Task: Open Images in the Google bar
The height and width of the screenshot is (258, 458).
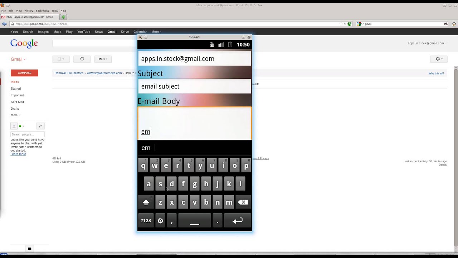Action: tap(43, 32)
